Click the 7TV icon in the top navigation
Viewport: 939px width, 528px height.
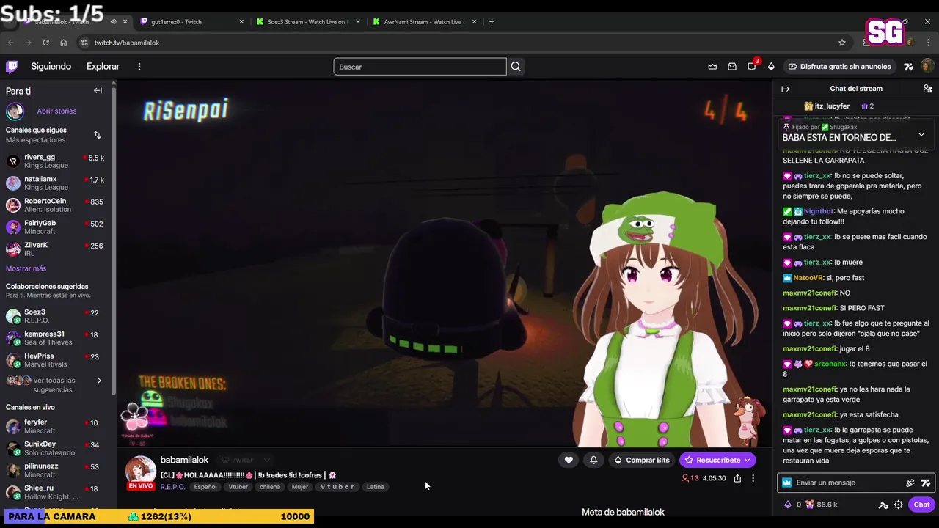(x=909, y=67)
